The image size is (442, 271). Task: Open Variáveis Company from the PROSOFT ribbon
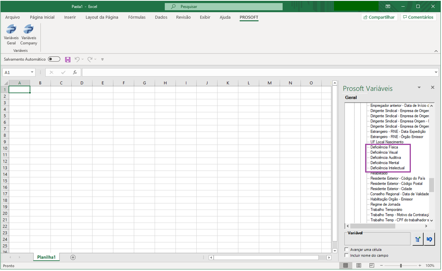[28, 35]
